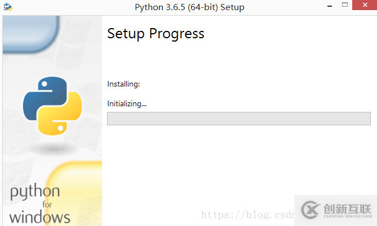Click the "Initializing..." status text
377x226 pixels.
point(127,103)
